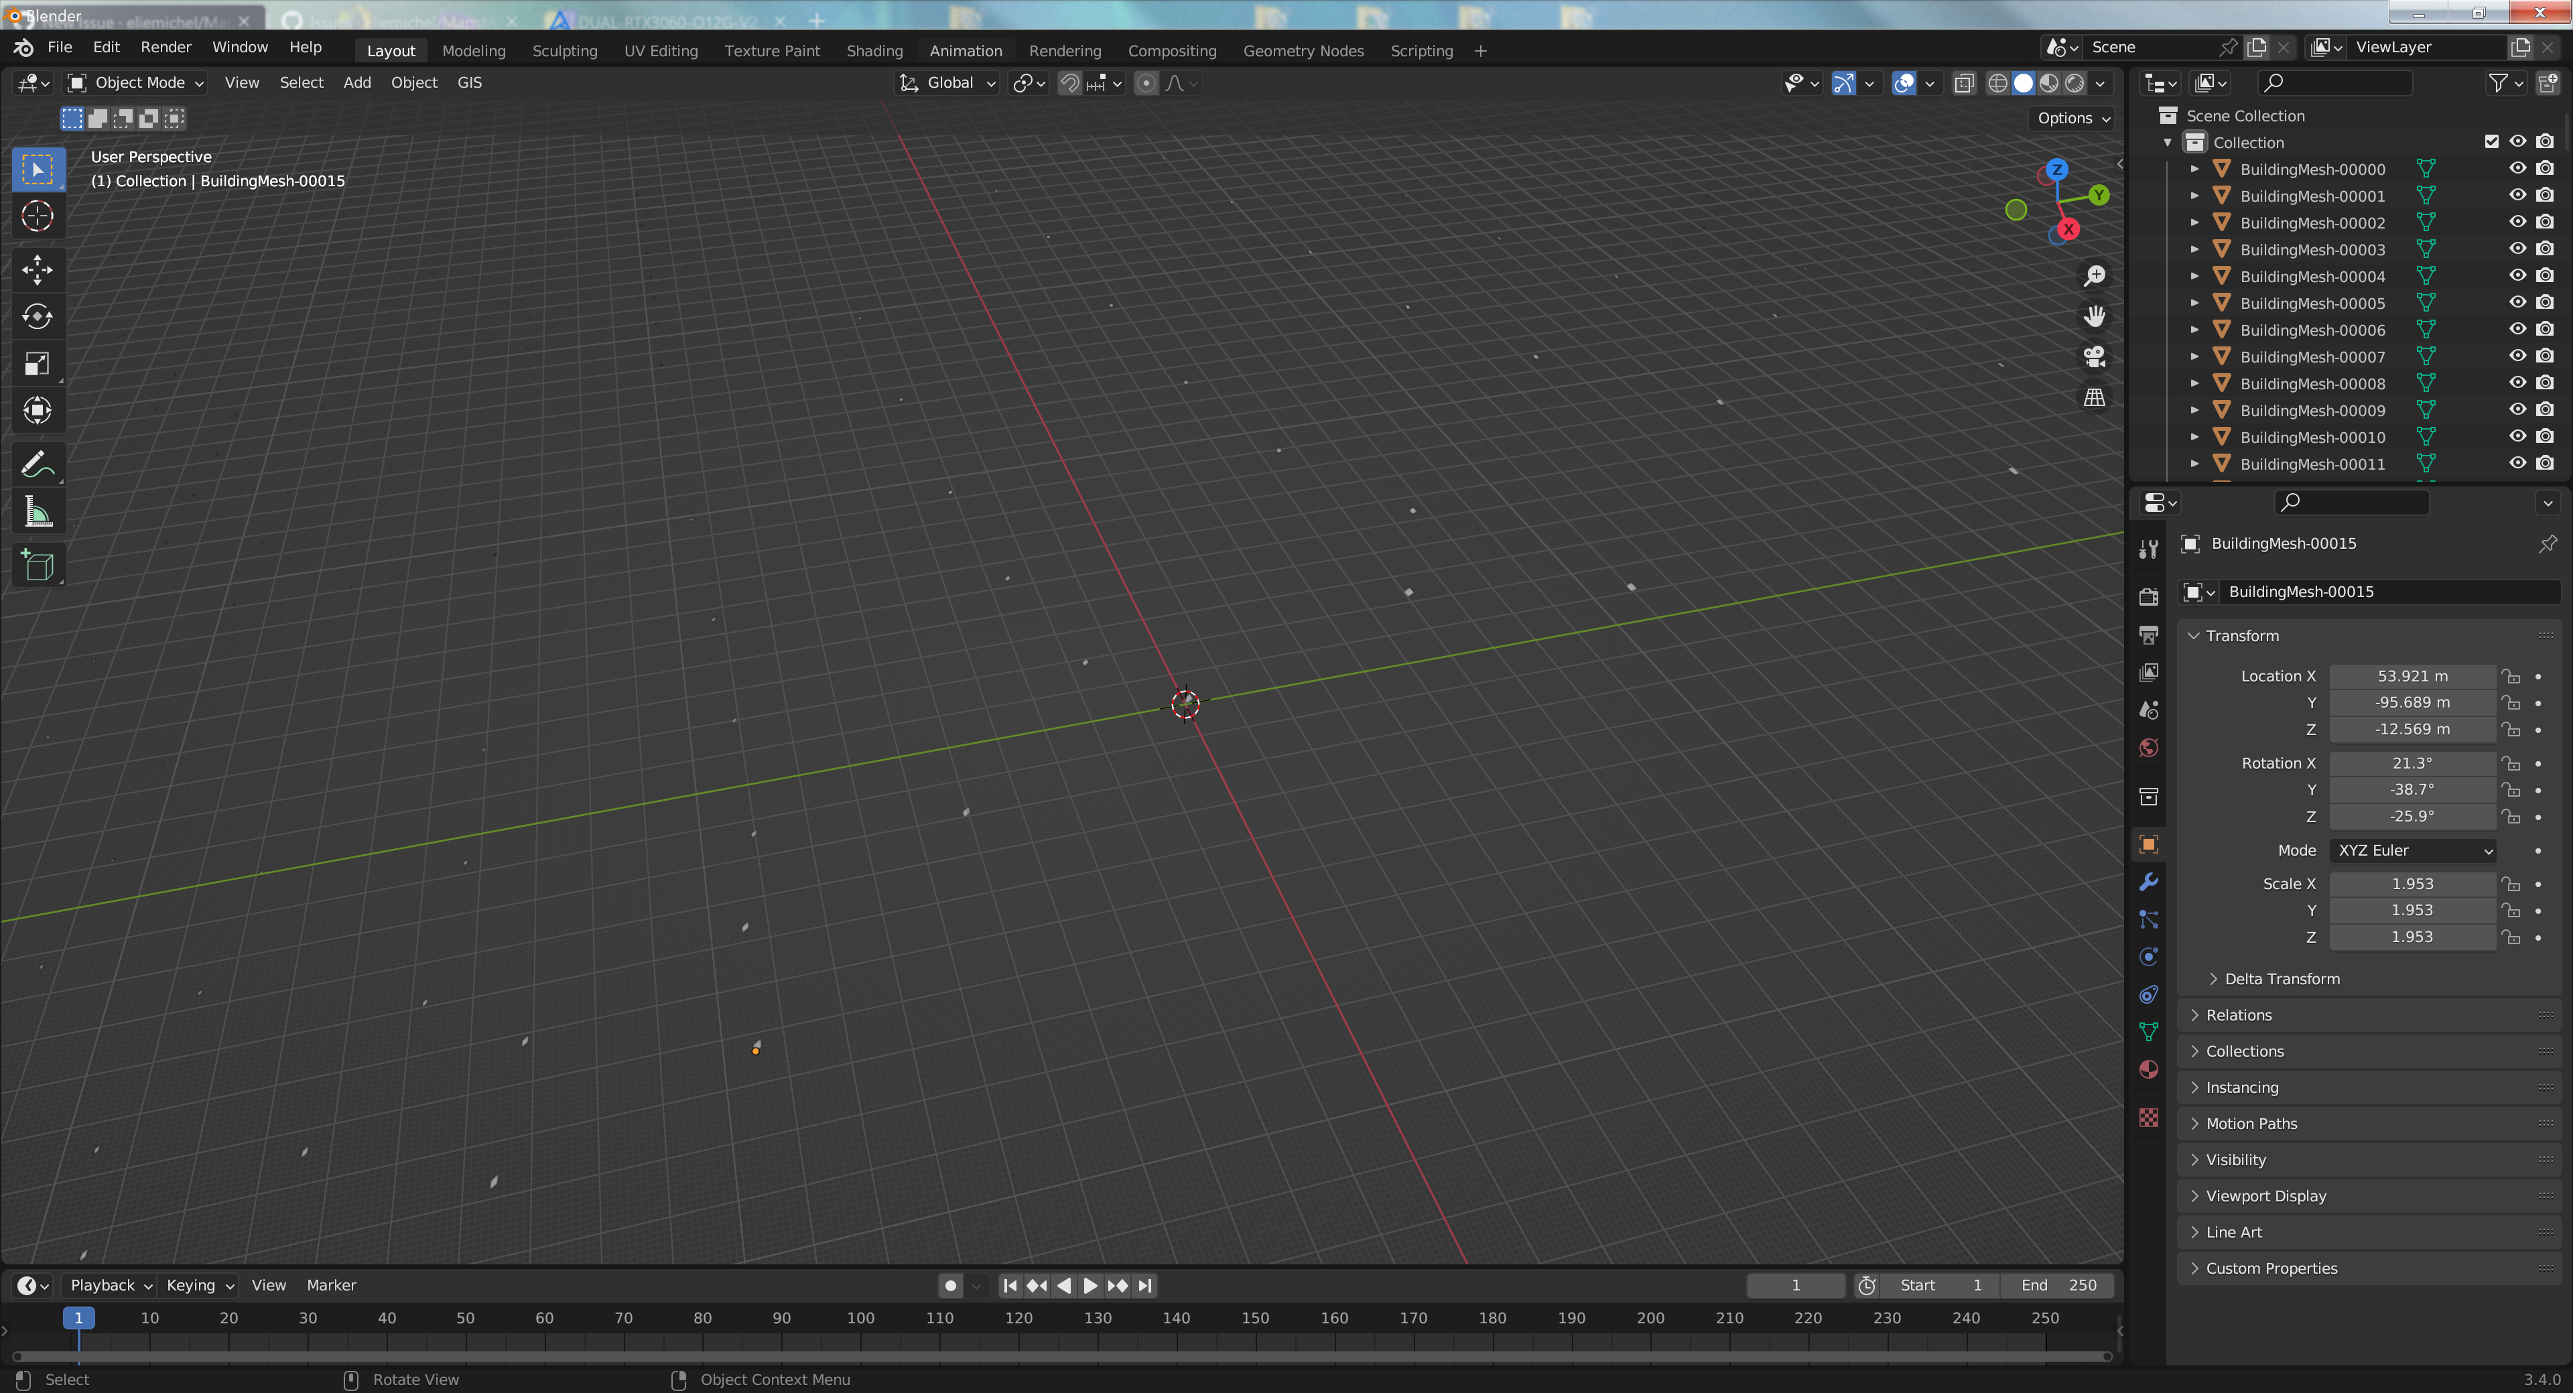2573x1393 pixels.
Task: Open Modifier properties wrench tab
Action: tap(2148, 882)
